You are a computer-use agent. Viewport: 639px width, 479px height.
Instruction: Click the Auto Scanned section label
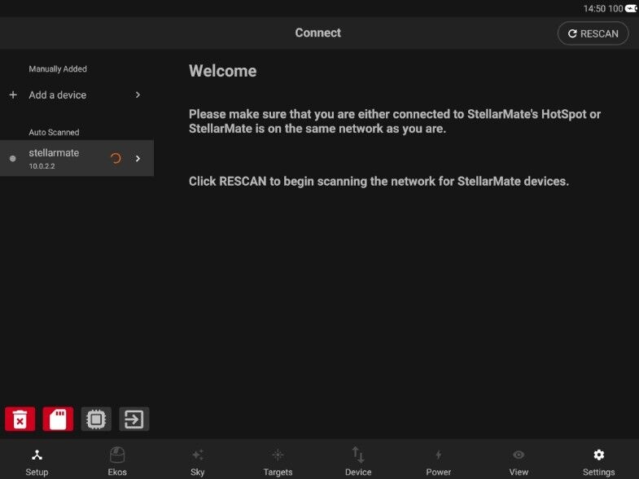(x=54, y=132)
